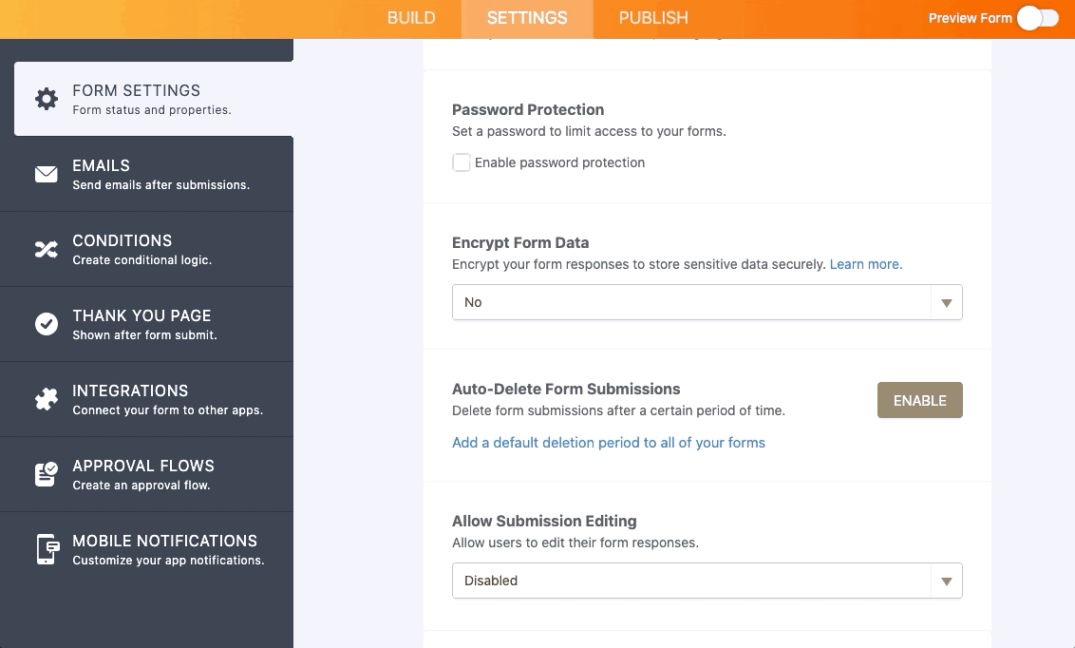This screenshot has height=648, width=1075.
Task: Click the Approval Flows icon
Action: click(x=46, y=474)
